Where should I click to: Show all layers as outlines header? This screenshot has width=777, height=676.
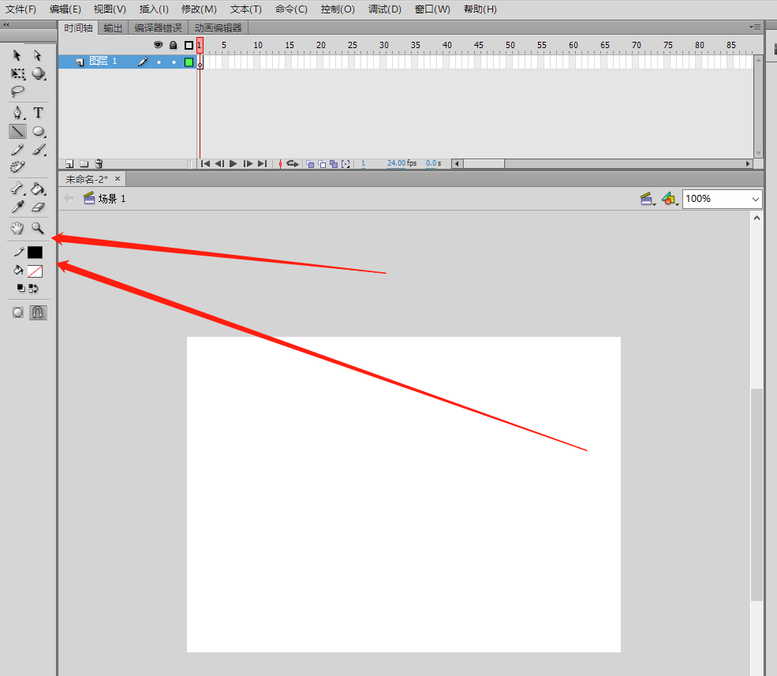189,45
